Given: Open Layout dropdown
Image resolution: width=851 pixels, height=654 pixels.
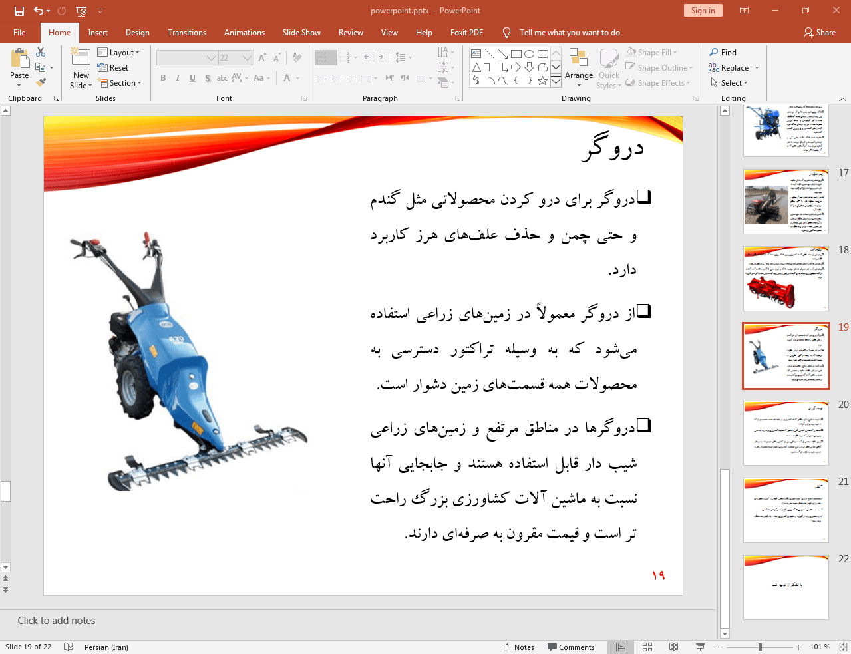Looking at the screenshot, I should tap(118, 53).
